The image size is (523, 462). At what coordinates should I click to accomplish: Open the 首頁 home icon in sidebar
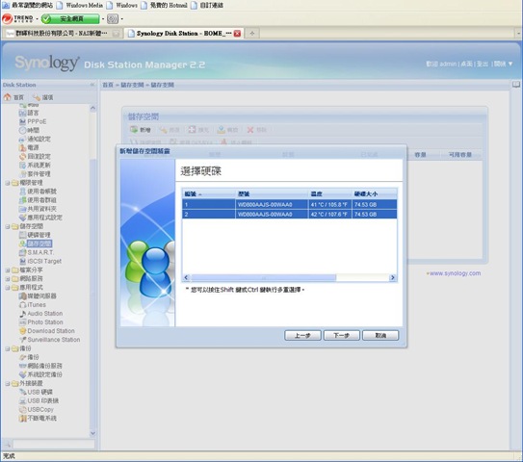coord(8,97)
